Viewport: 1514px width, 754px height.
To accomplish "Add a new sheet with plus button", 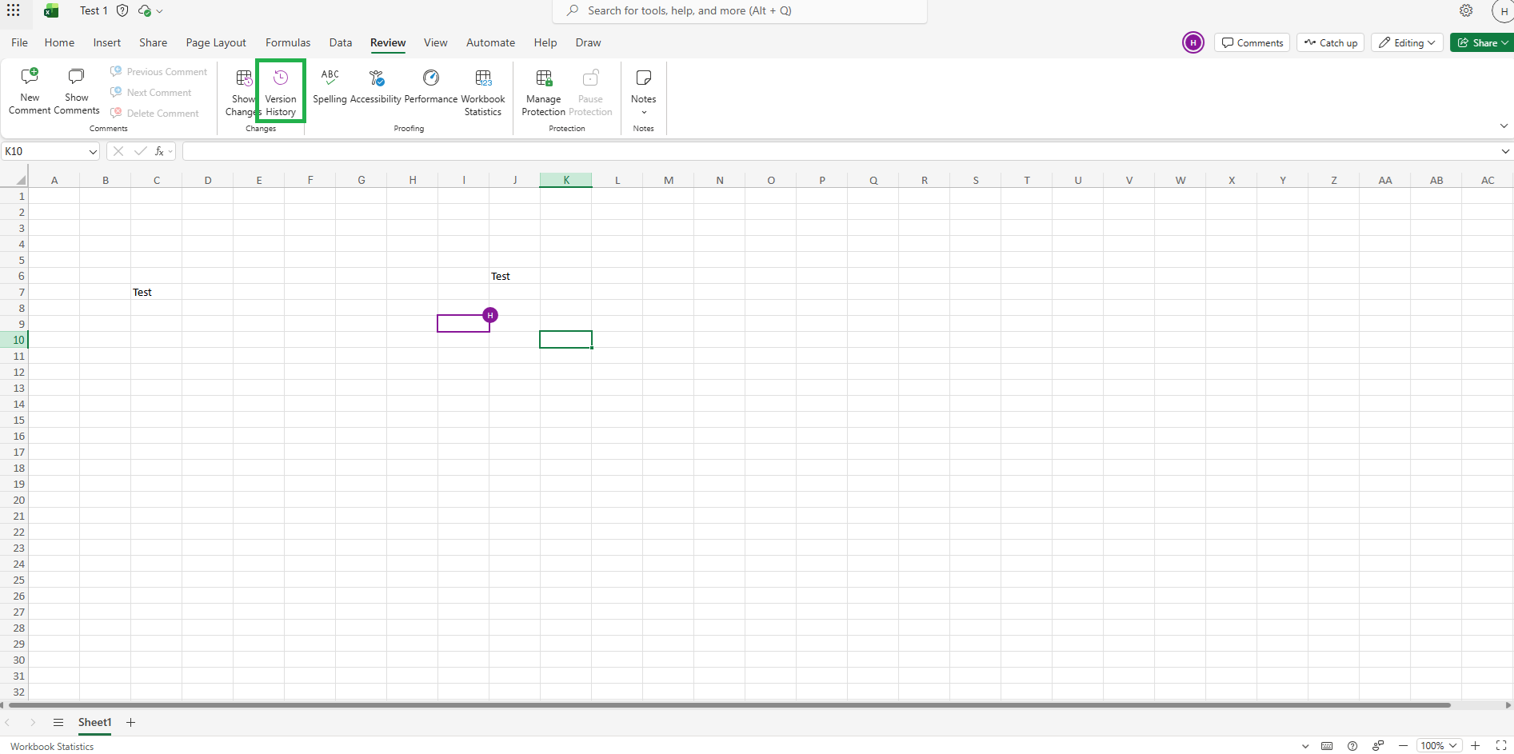I will pos(131,722).
